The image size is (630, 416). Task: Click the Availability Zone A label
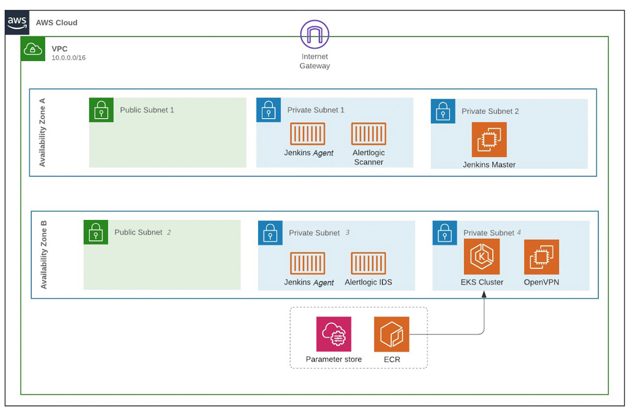coord(42,133)
